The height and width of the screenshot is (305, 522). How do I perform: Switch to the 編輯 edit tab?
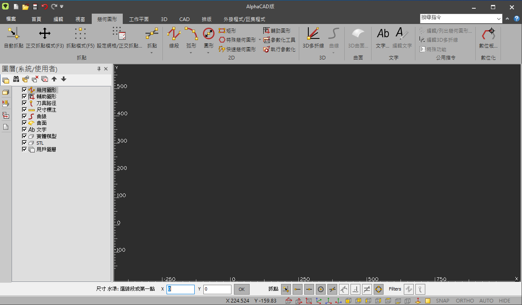[x=58, y=19]
